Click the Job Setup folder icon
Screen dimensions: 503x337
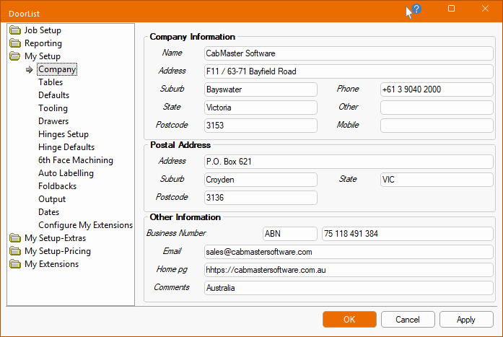[x=15, y=30]
